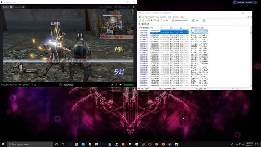
Task: Open Cortana circle on taskbar
Action: pos(57,144)
